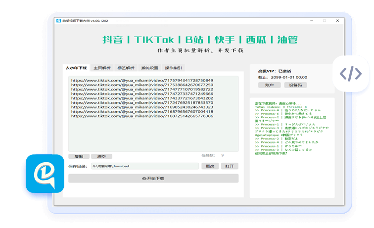Click the URL ending in 7174727337471249666
Screen dimensions: 374x228
coord(142,94)
